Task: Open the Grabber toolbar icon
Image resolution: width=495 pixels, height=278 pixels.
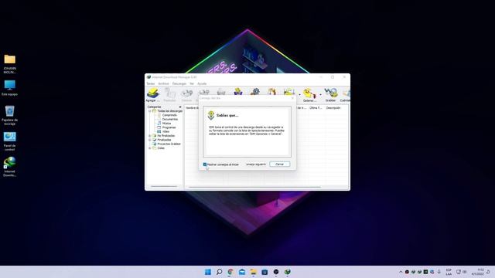Action: click(330, 94)
